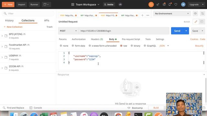The width and height of the screenshot is (207, 116).
Task: Open the blue user avatar menu
Action: [x=183, y=5]
